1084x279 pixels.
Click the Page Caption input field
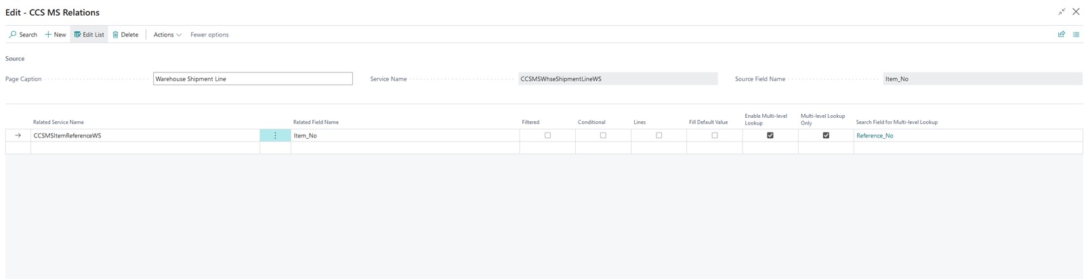(253, 79)
